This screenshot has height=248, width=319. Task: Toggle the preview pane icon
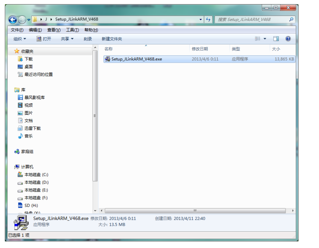(x=276, y=39)
